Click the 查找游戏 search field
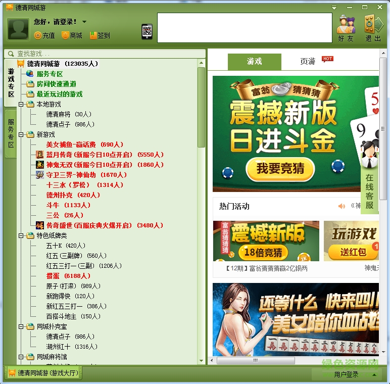Image resolution: width=390 pixels, height=384 pixels. 106,54
